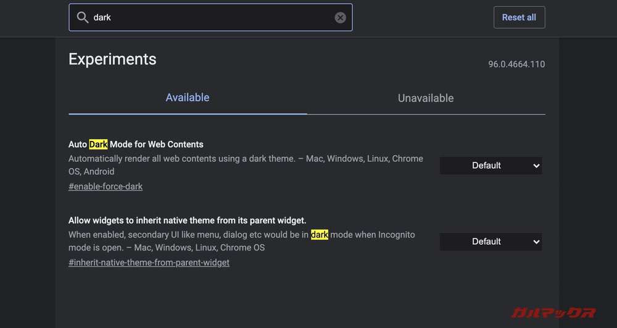Click the version number 96.0.4664.110
The height and width of the screenshot is (328, 617).
click(516, 64)
